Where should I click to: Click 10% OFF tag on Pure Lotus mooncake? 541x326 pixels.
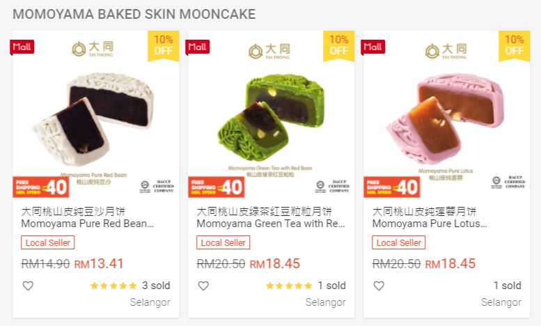coord(515,45)
